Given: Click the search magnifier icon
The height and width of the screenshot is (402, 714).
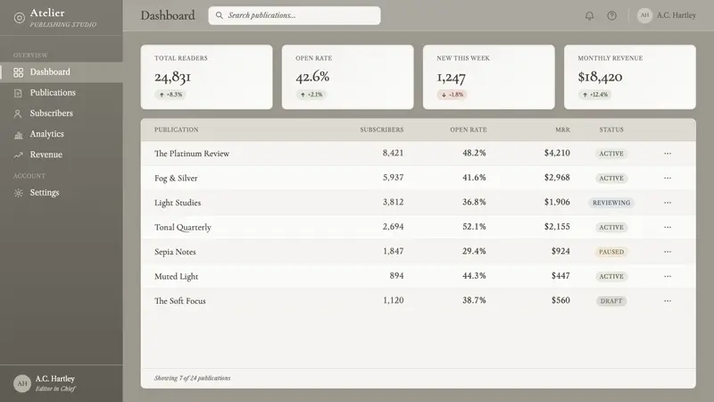Looking at the screenshot, I should pos(219,15).
